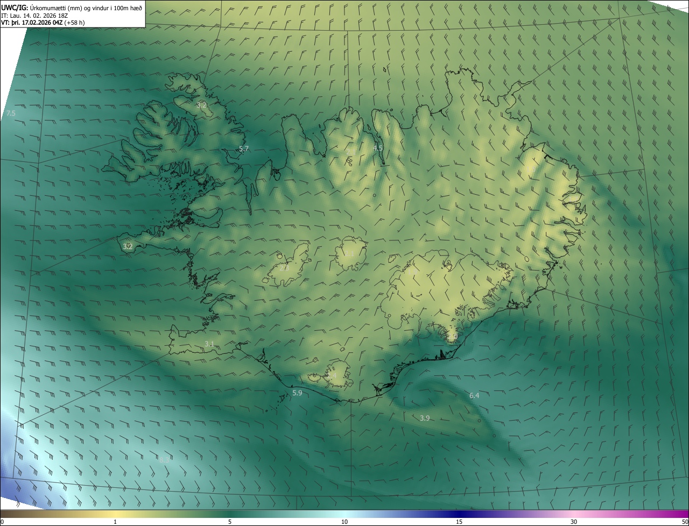
Task: Pick the dark navy colorbar segment above 15
Action: pos(459,514)
